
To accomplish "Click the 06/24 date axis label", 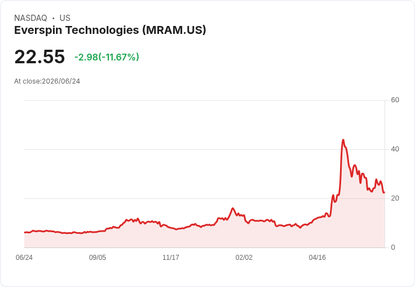I will click(x=24, y=258).
